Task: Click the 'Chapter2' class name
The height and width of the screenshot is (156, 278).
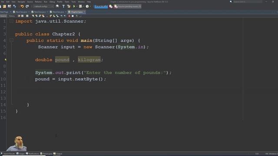Action: 63,34
